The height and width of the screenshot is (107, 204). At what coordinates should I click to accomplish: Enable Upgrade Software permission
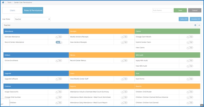[x=59, y=79]
